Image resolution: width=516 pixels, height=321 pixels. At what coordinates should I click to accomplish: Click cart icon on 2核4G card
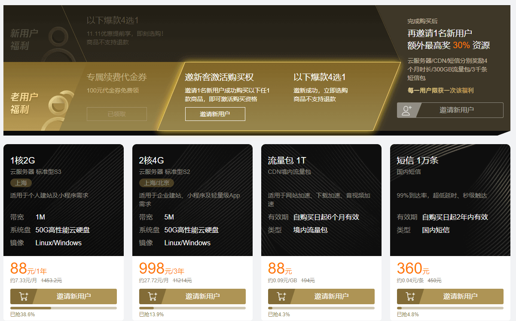click(x=152, y=296)
